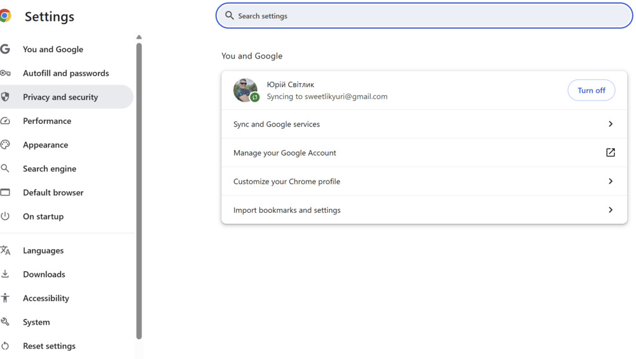Click the profile avatar photo

click(x=245, y=90)
